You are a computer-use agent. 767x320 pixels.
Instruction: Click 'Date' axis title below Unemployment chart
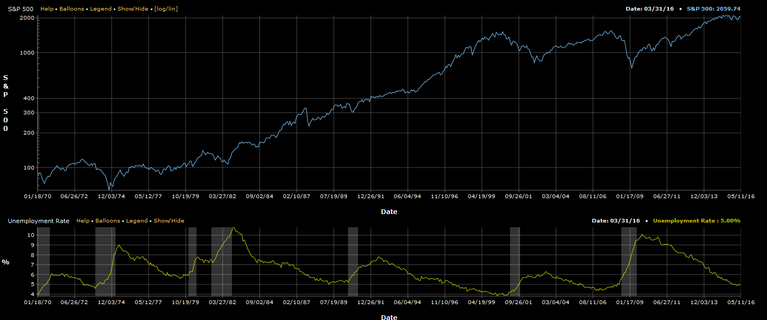point(389,317)
